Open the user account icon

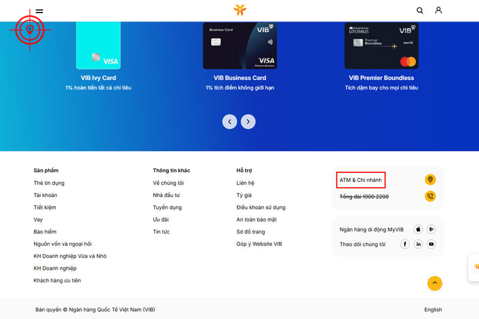[438, 10]
